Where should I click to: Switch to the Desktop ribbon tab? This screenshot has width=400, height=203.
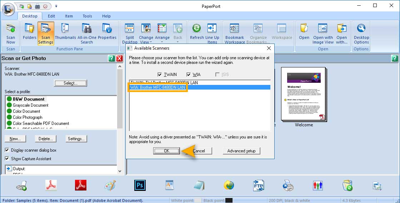point(30,16)
